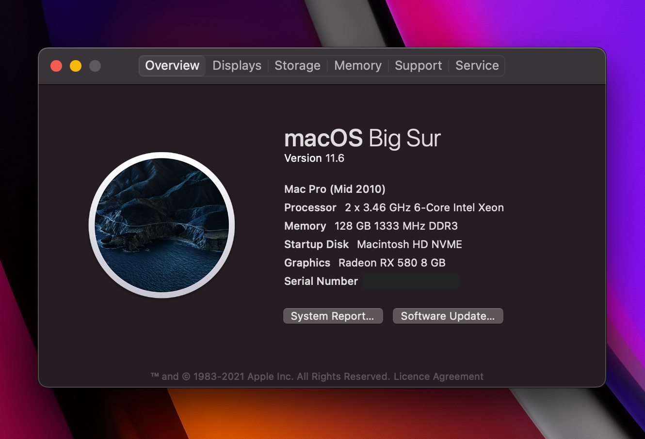This screenshot has width=645, height=439.
Task: Click the Radeon RX 580 8 GB value
Action: (x=392, y=263)
